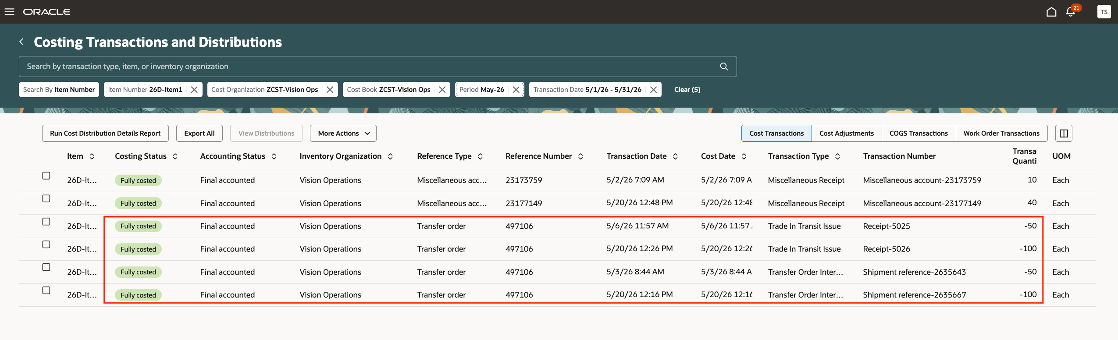Click the search magnifier icon
Screen dimensions: 1118x340
[724, 67]
